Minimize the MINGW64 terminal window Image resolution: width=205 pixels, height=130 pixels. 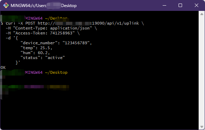click(x=164, y=6)
